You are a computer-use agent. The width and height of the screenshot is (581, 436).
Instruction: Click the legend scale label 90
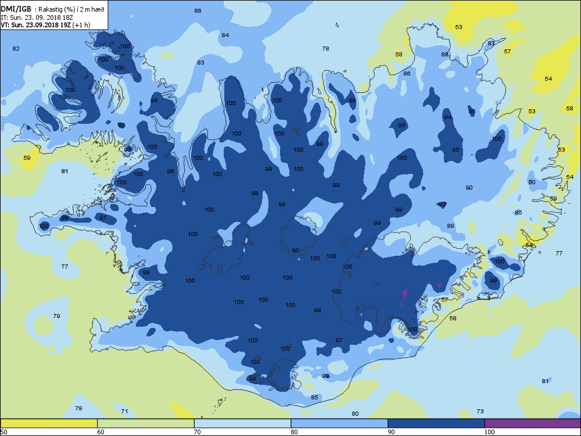click(391, 432)
